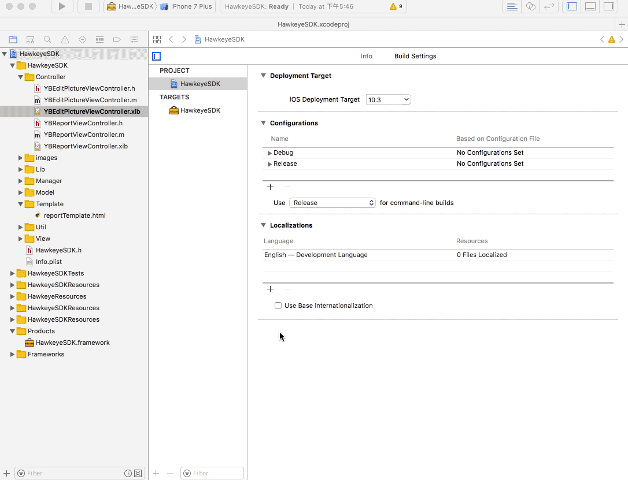Expand the Manager folder

[20, 181]
